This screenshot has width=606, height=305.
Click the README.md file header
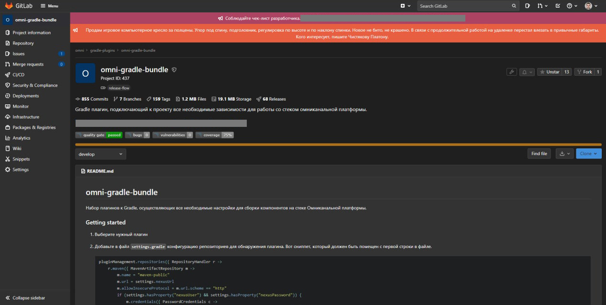[x=100, y=171]
